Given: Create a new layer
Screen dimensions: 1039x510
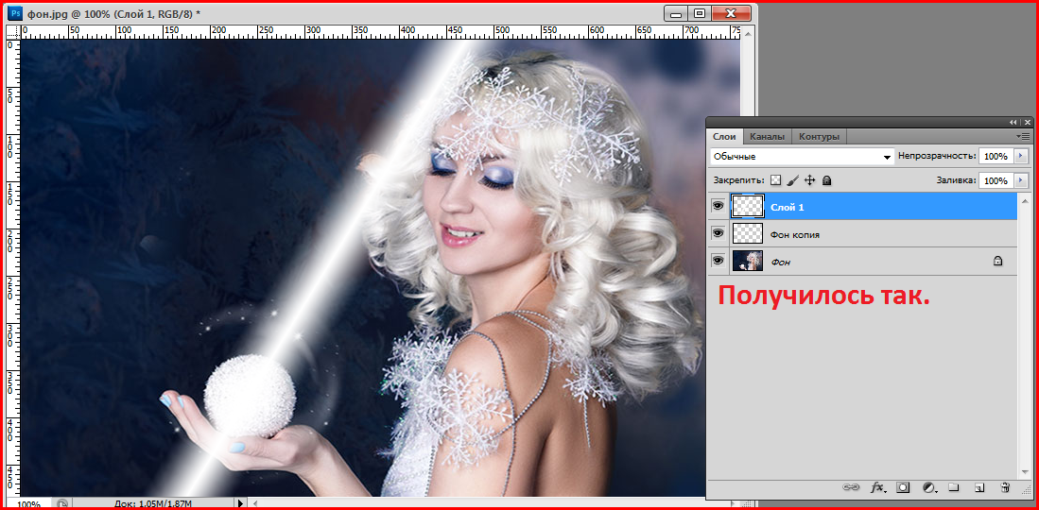Looking at the screenshot, I should point(978,488).
